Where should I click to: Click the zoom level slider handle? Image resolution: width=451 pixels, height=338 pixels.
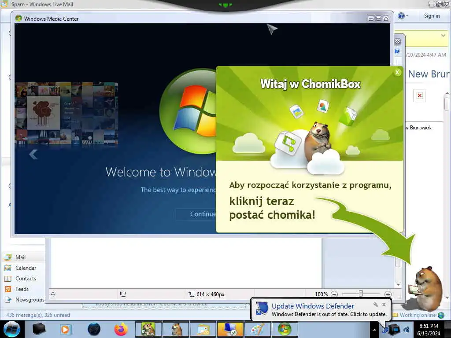pos(361,294)
